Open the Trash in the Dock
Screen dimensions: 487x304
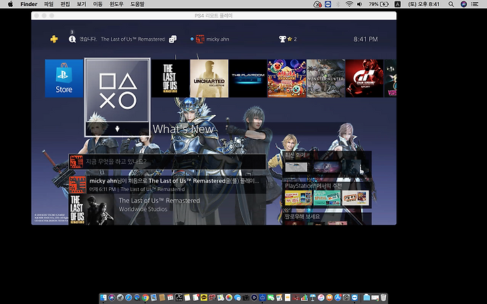[384, 297]
